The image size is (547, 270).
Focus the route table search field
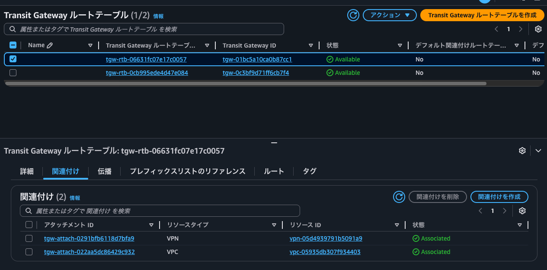[144, 29]
